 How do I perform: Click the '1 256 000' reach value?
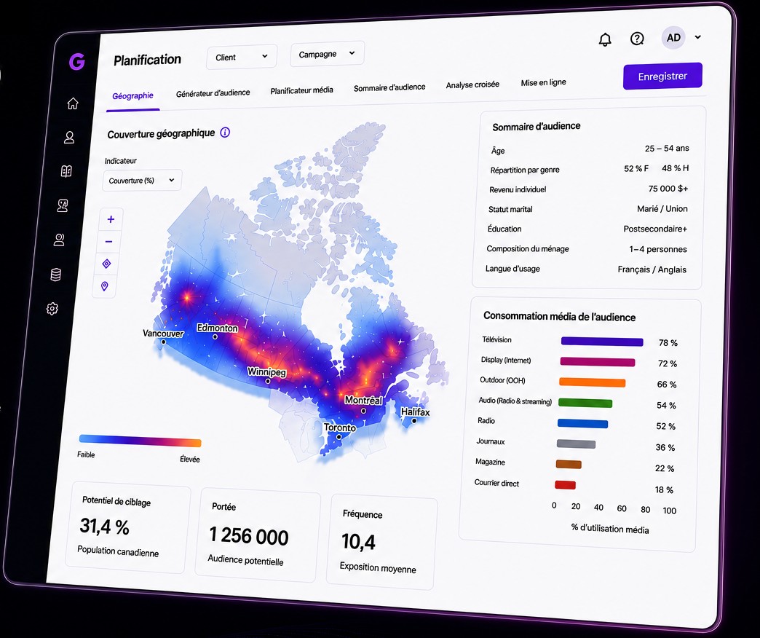tap(249, 536)
